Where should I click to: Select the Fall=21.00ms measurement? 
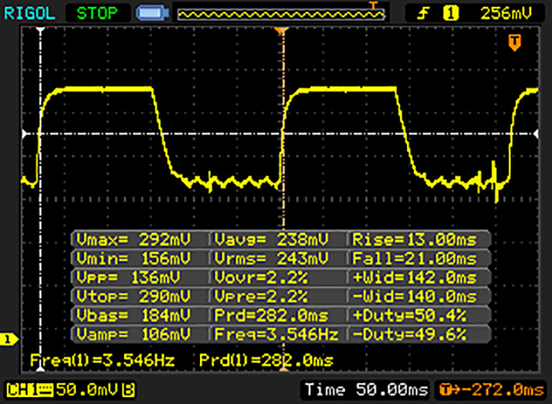414,259
